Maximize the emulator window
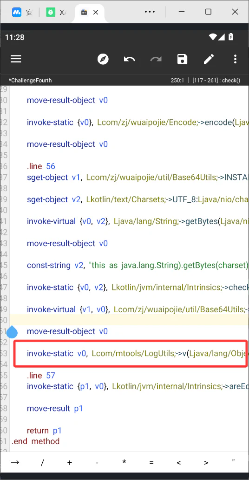This screenshot has width=249, height=480. pos(208,12)
